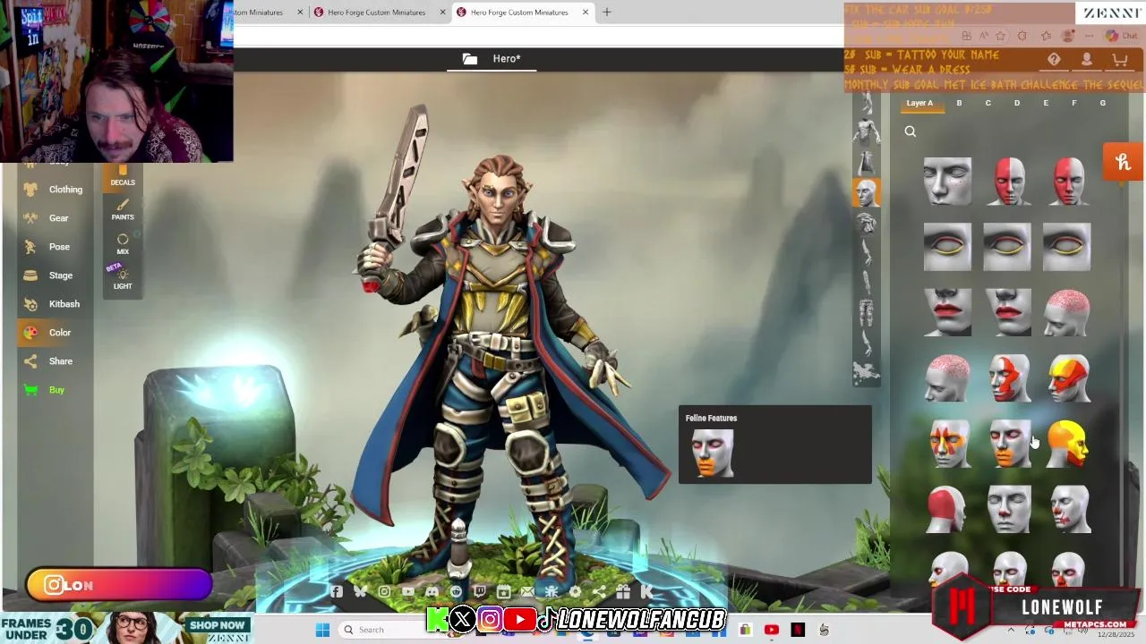
Task: Click the Twitch footer icon
Action: click(480, 591)
